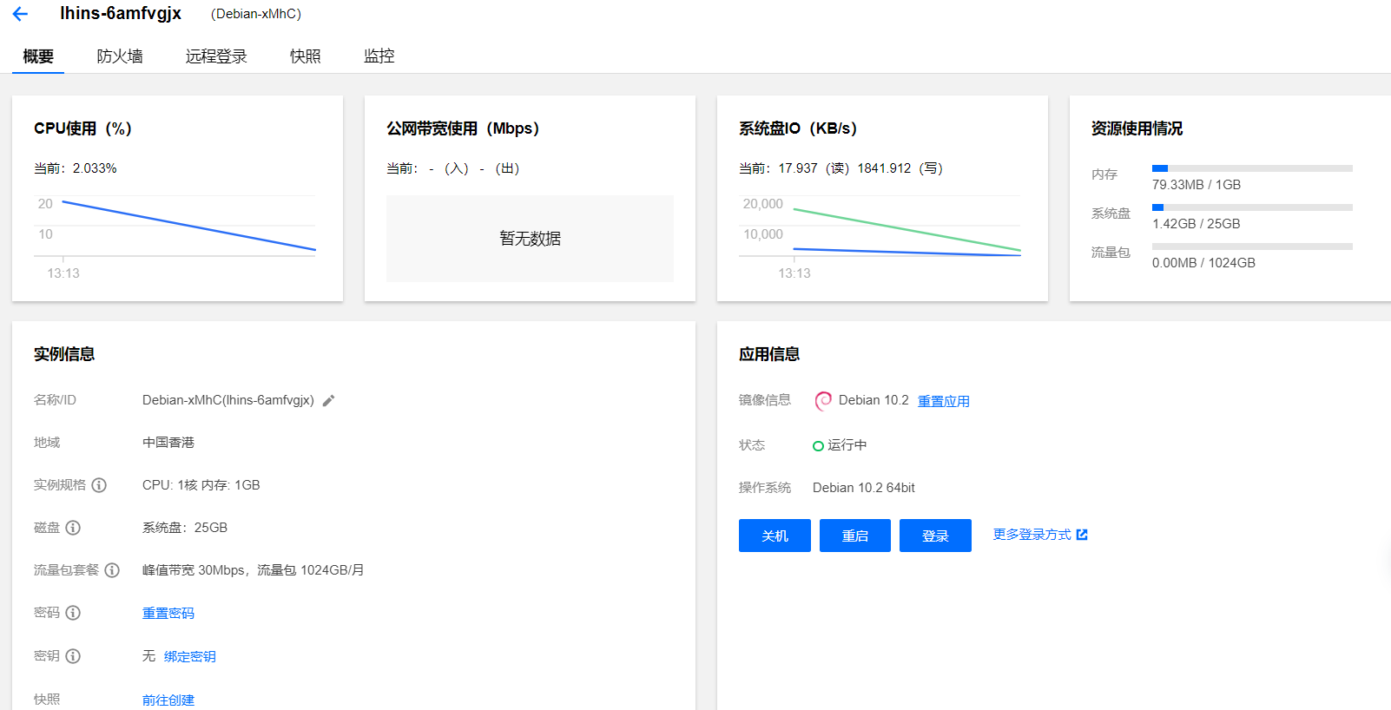1391x710 pixels.
Task: Shut down instance with 关机 button
Action: (x=775, y=536)
